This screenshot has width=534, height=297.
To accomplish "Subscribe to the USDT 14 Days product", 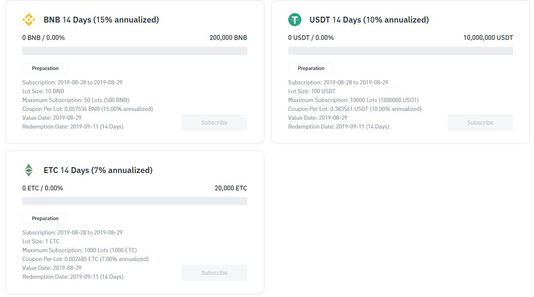I will [x=480, y=123].
